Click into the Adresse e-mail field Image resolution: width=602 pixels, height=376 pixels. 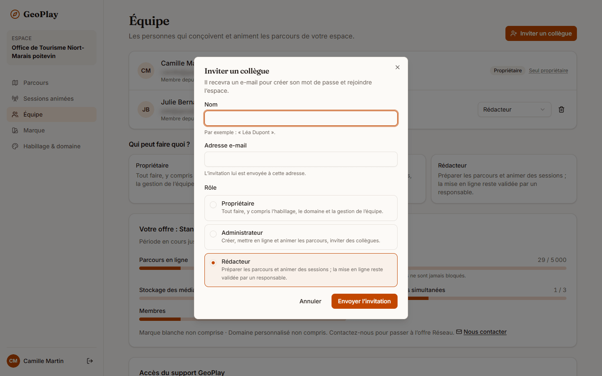tap(301, 159)
